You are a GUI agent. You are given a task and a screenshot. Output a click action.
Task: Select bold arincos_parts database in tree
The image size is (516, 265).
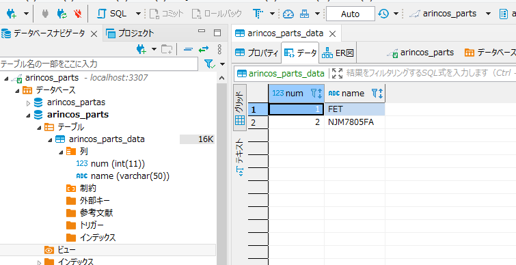[78, 115]
